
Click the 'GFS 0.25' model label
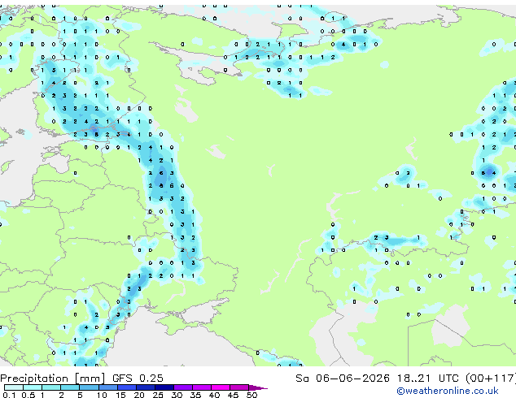[x=138, y=378]
